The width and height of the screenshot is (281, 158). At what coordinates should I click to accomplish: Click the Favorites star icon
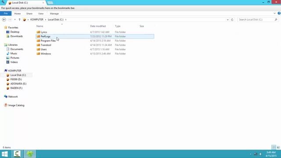(6, 27)
